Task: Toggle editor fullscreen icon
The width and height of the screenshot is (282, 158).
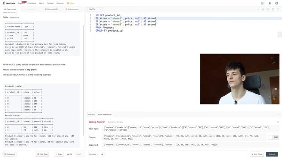Action: pos(278,9)
